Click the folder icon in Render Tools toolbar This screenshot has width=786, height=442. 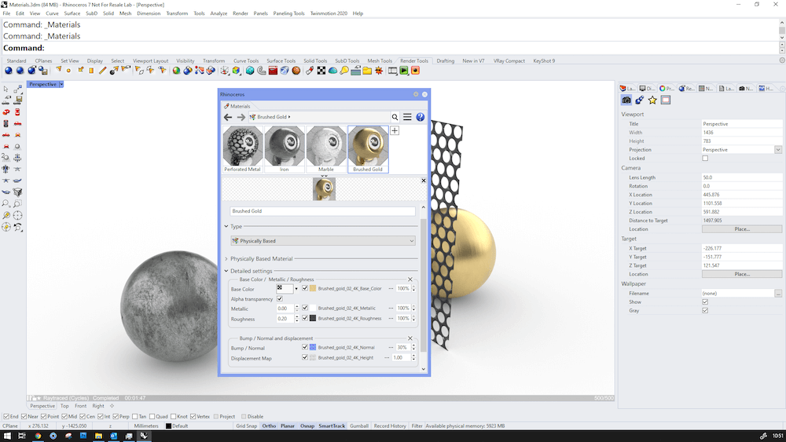pyautogui.click(x=367, y=71)
